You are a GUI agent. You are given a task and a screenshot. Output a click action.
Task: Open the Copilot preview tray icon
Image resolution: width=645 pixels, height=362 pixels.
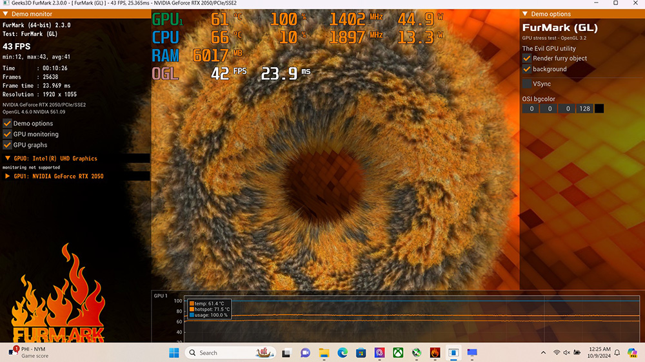coord(632,352)
